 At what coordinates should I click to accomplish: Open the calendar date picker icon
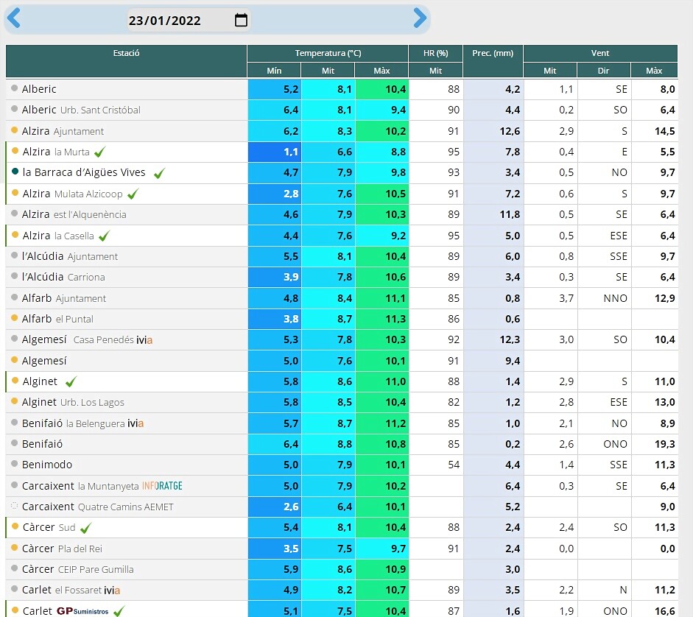[x=241, y=20]
